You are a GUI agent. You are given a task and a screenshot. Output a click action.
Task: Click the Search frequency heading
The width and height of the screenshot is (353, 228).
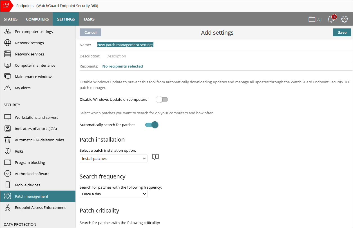[x=102, y=176]
